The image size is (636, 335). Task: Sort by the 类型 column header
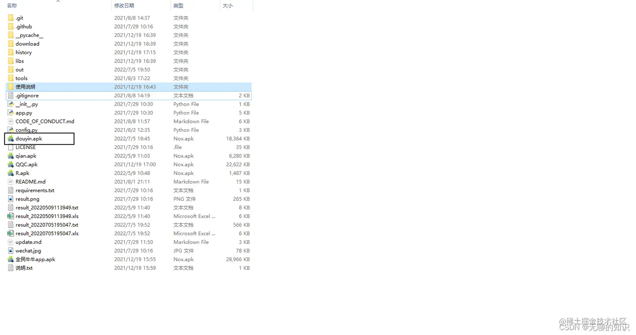click(178, 5)
